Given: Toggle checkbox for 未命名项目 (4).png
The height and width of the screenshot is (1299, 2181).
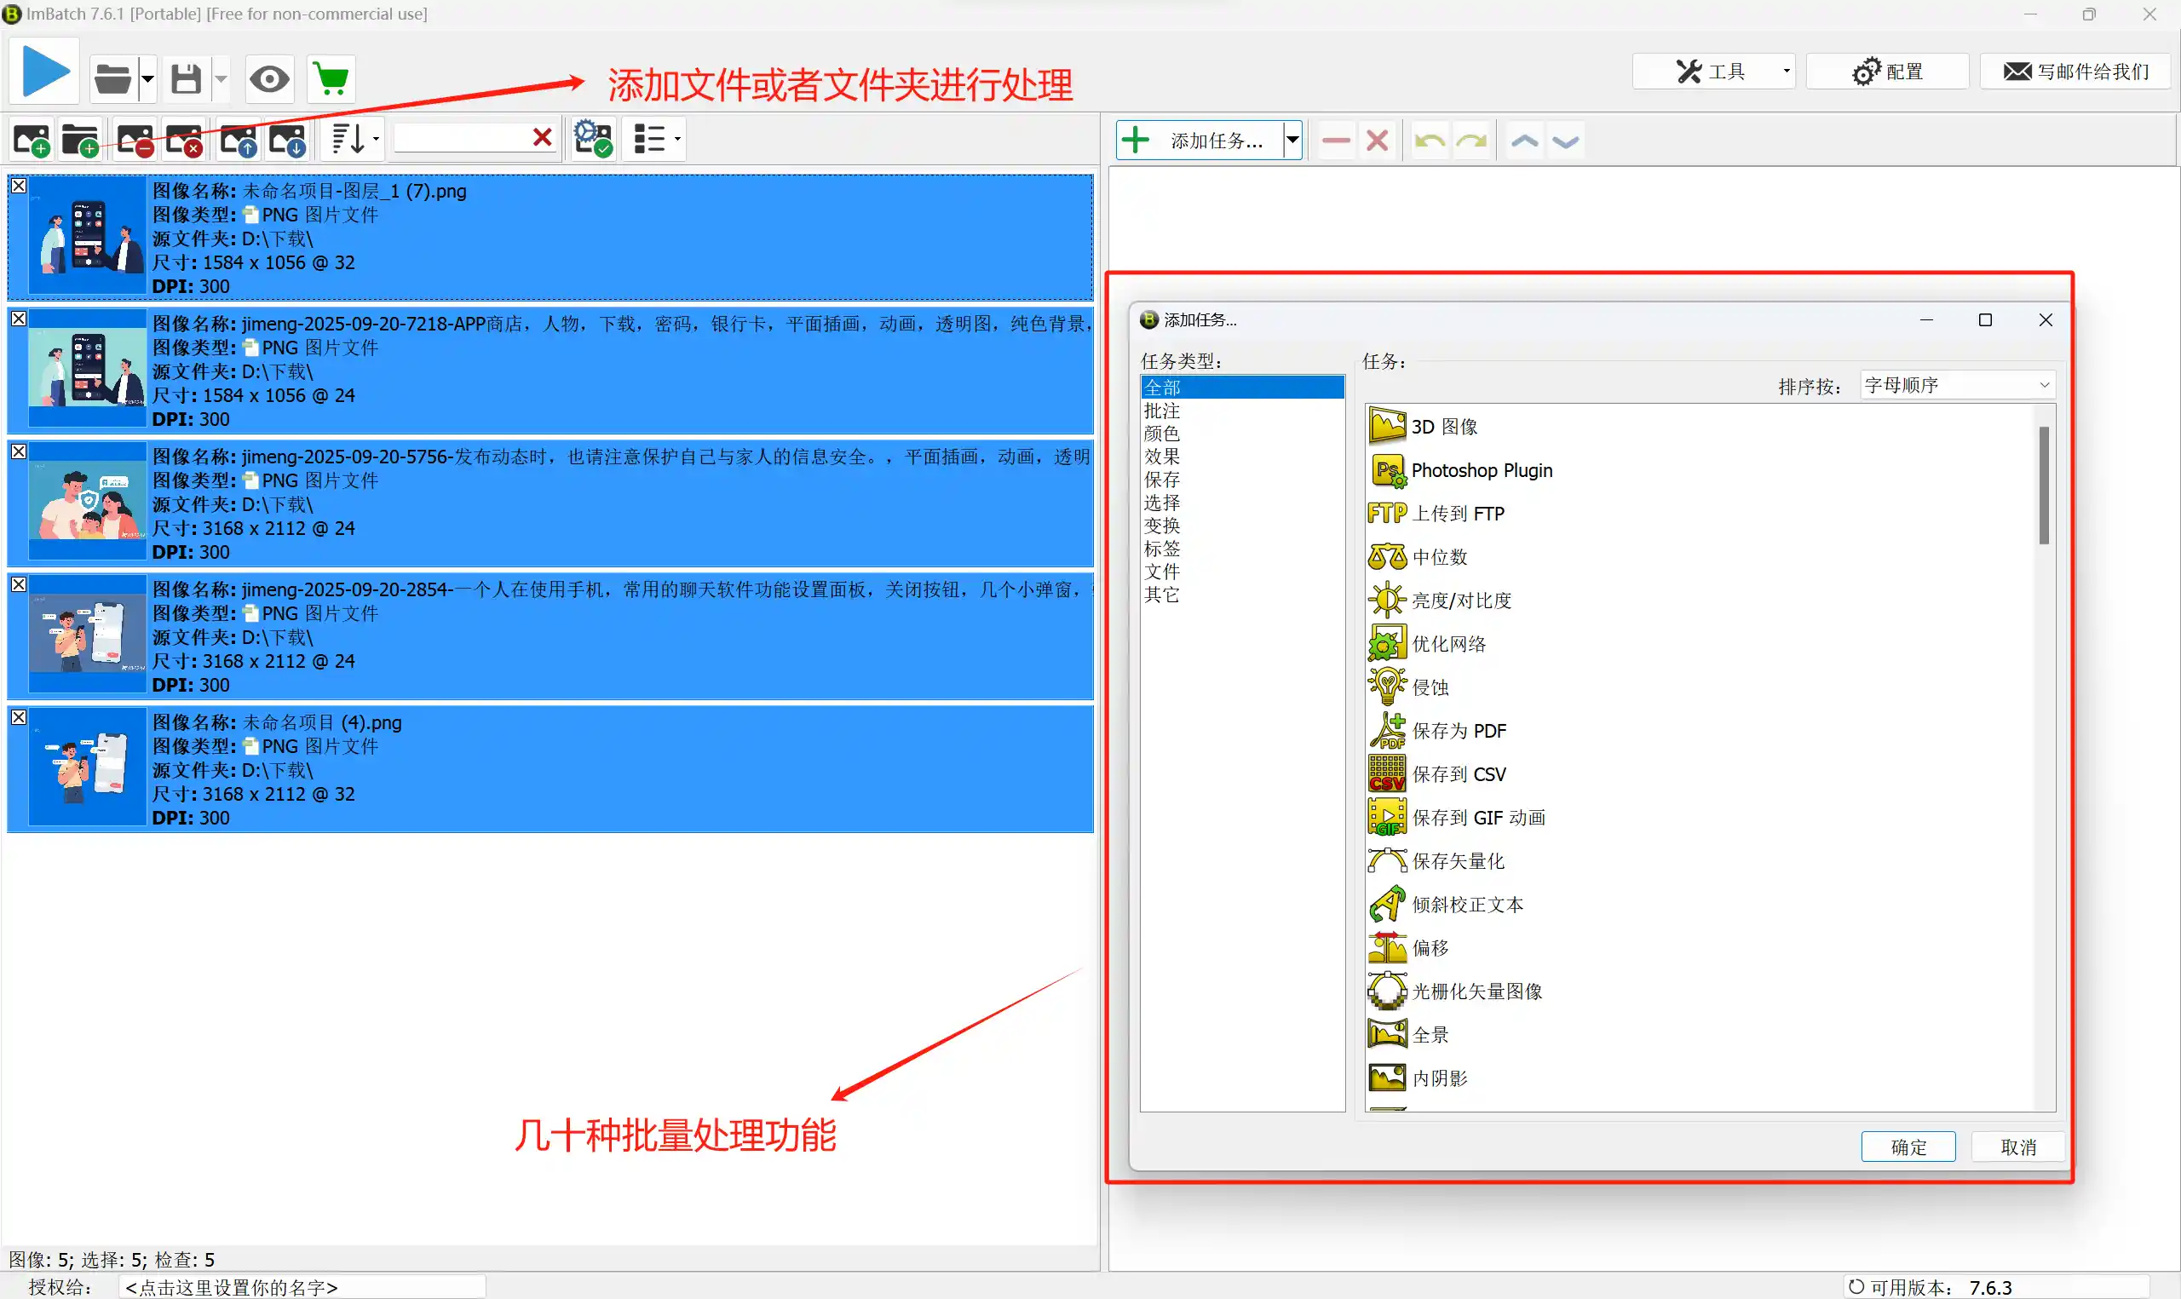Looking at the screenshot, I should pos(19,717).
